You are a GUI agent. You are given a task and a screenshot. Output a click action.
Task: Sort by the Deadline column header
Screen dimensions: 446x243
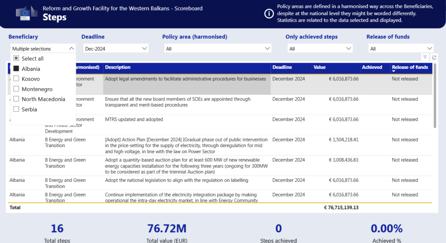[x=282, y=67]
